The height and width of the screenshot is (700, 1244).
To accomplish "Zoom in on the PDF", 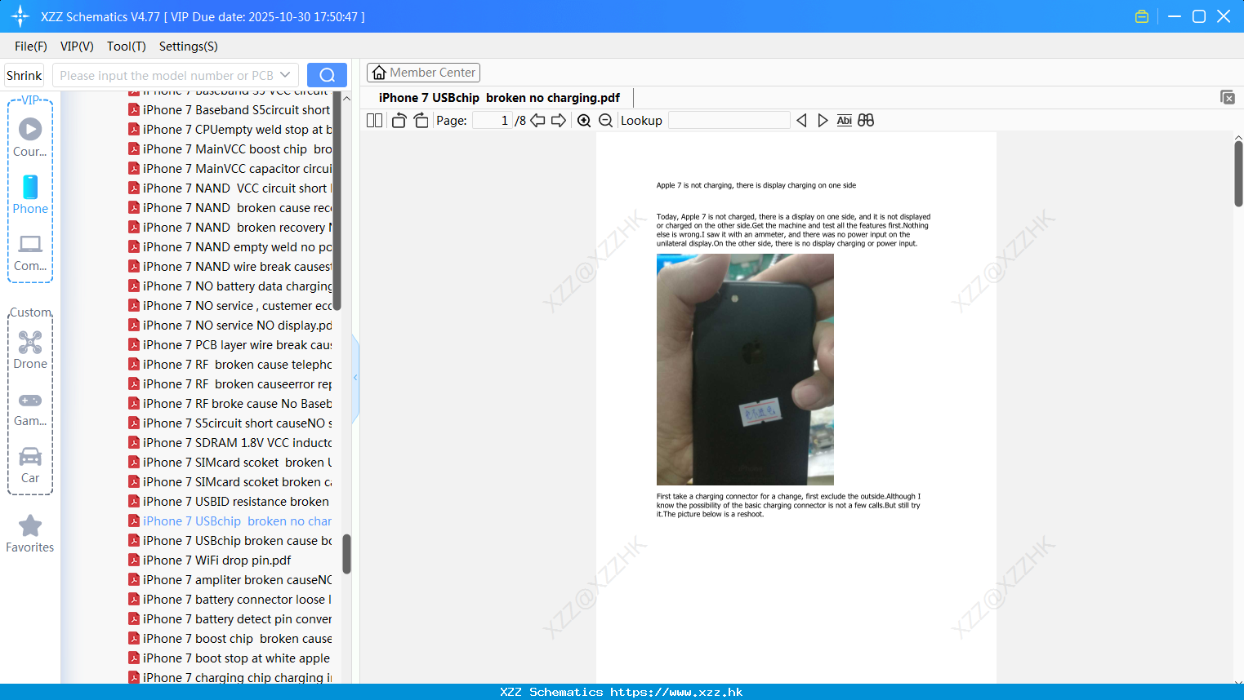I will [584, 120].
